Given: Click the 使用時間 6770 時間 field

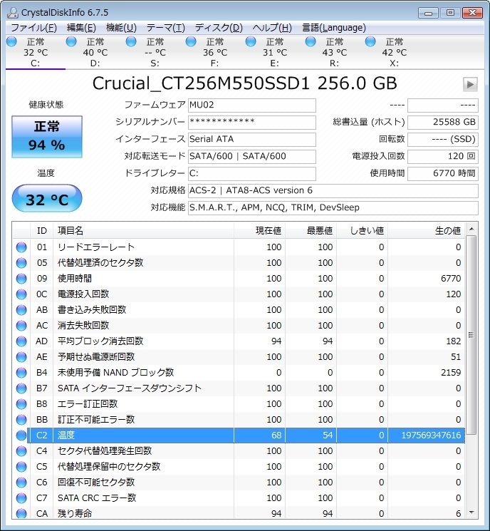Looking at the screenshot, I should [x=442, y=173].
